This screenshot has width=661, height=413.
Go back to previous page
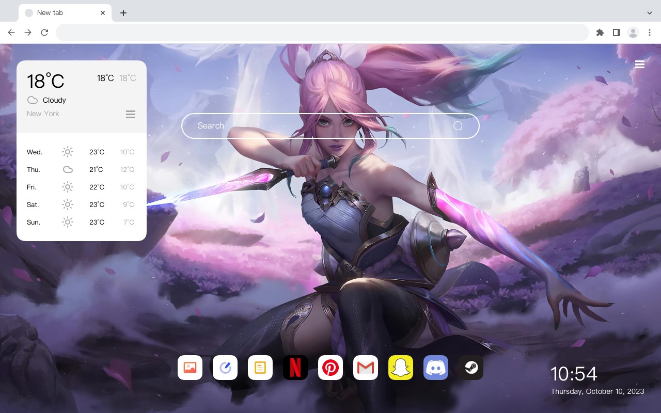pos(11,33)
